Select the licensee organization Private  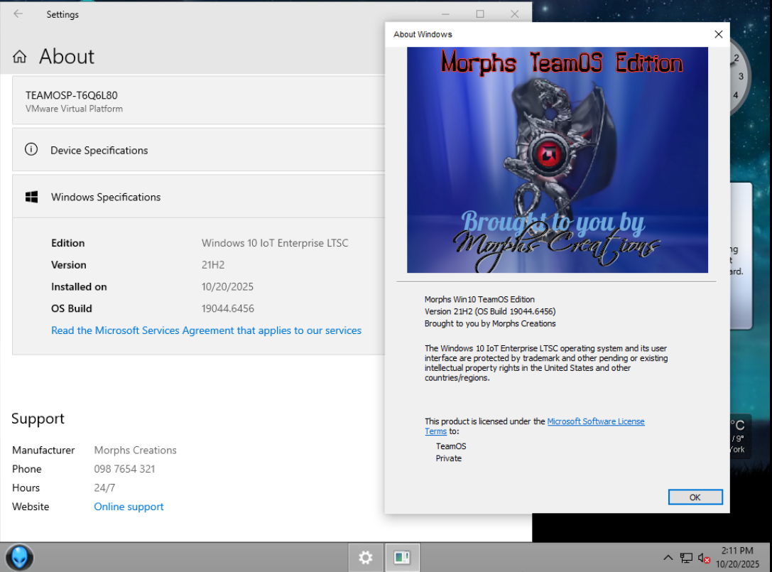pyautogui.click(x=449, y=458)
